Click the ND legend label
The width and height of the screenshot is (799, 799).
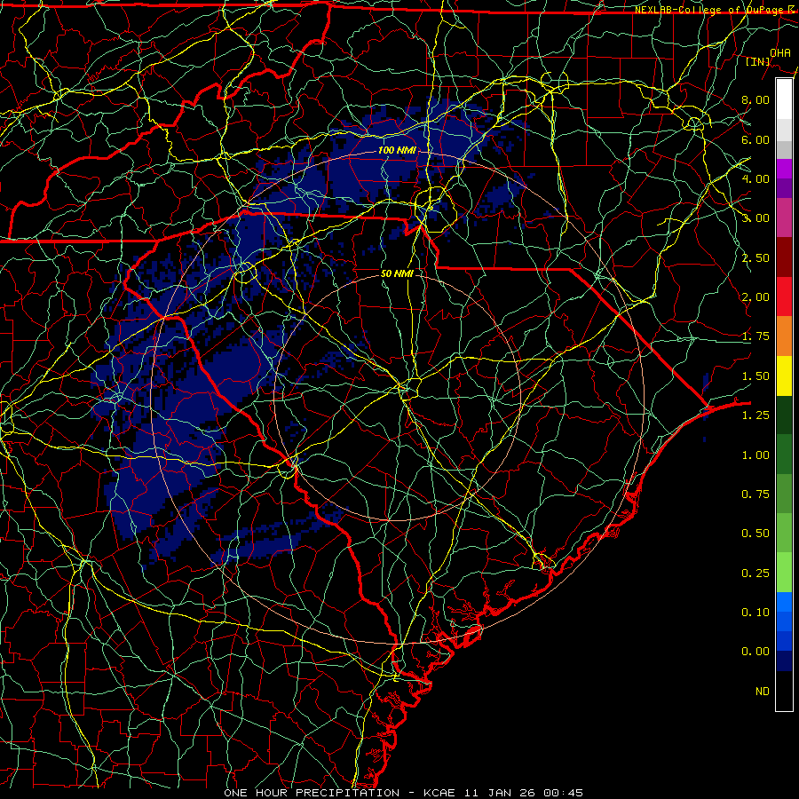pos(763,692)
